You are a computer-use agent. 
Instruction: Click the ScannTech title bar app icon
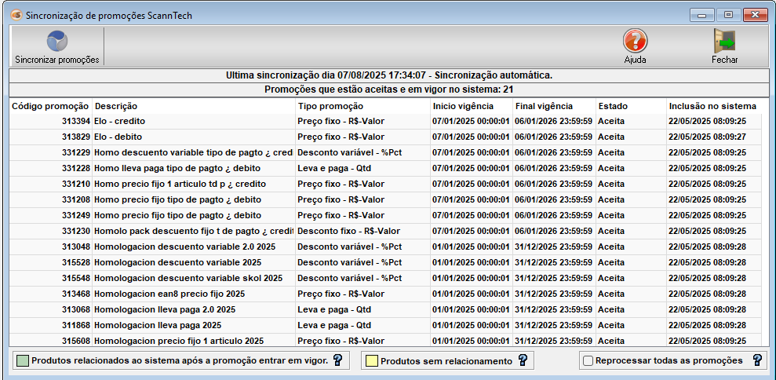[x=15, y=15]
